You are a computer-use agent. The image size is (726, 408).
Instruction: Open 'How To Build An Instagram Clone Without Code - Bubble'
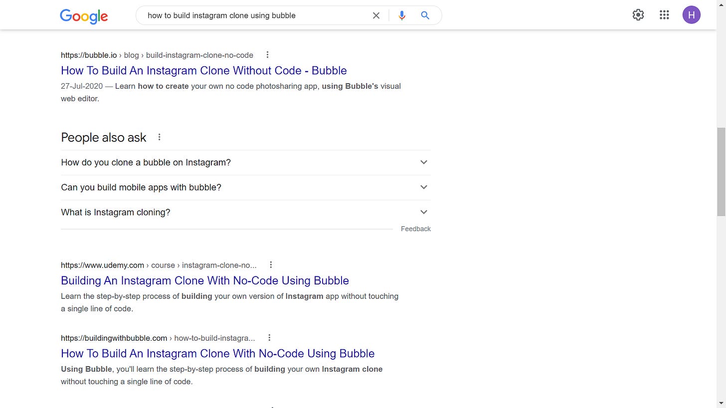click(204, 70)
